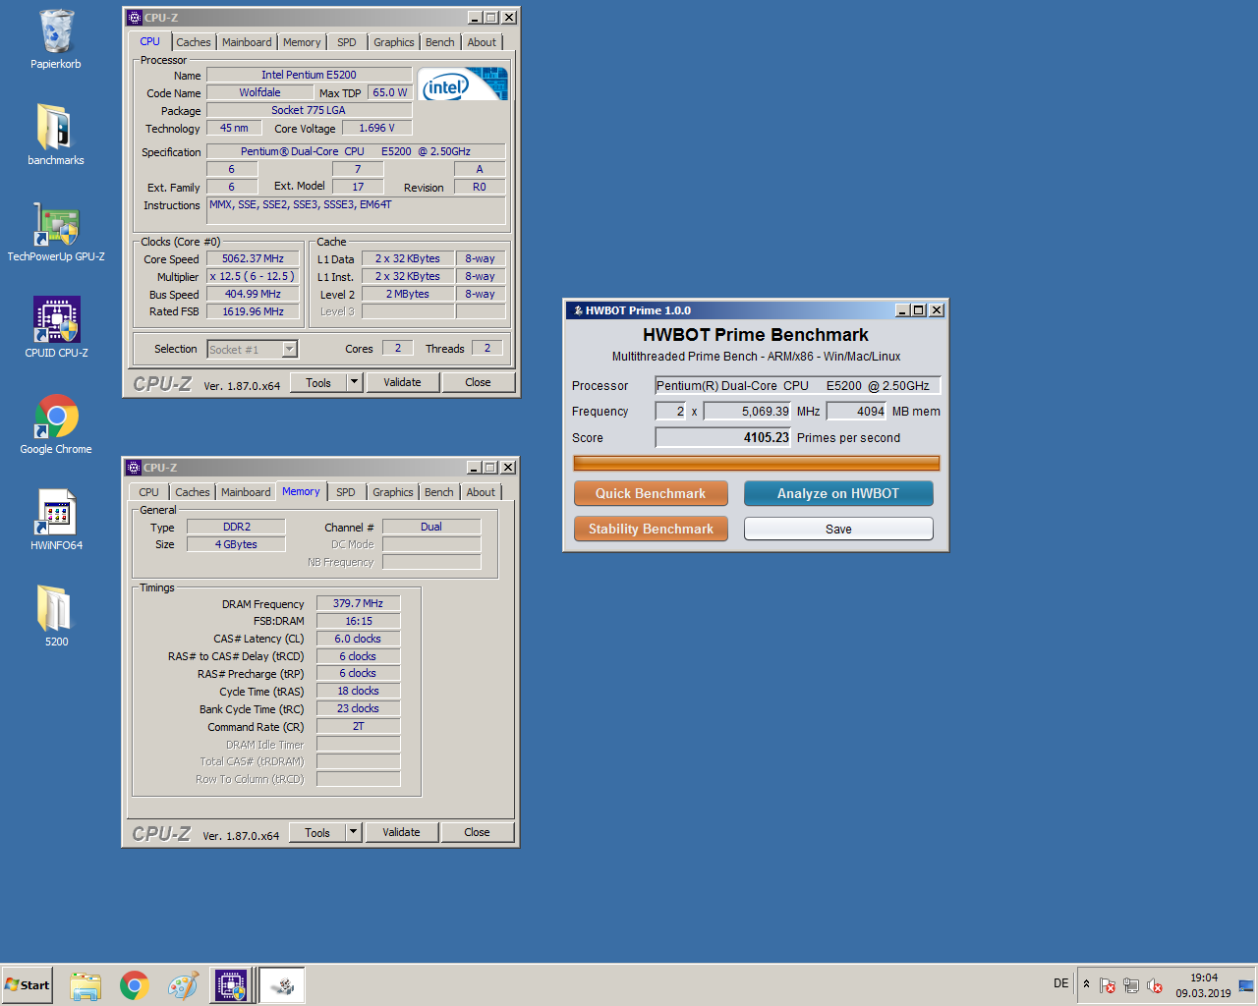Expand Tools dropdown arrow in bottom CPU-Z
1258x1006 pixels.
[x=354, y=833]
